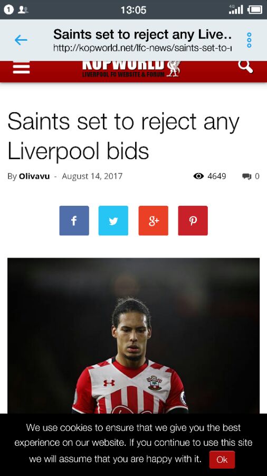Click the comments count icon
Image resolution: width=267 pixels, height=476 pixels.
(247, 176)
